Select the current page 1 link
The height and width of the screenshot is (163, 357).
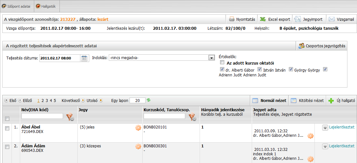click(x=38, y=100)
